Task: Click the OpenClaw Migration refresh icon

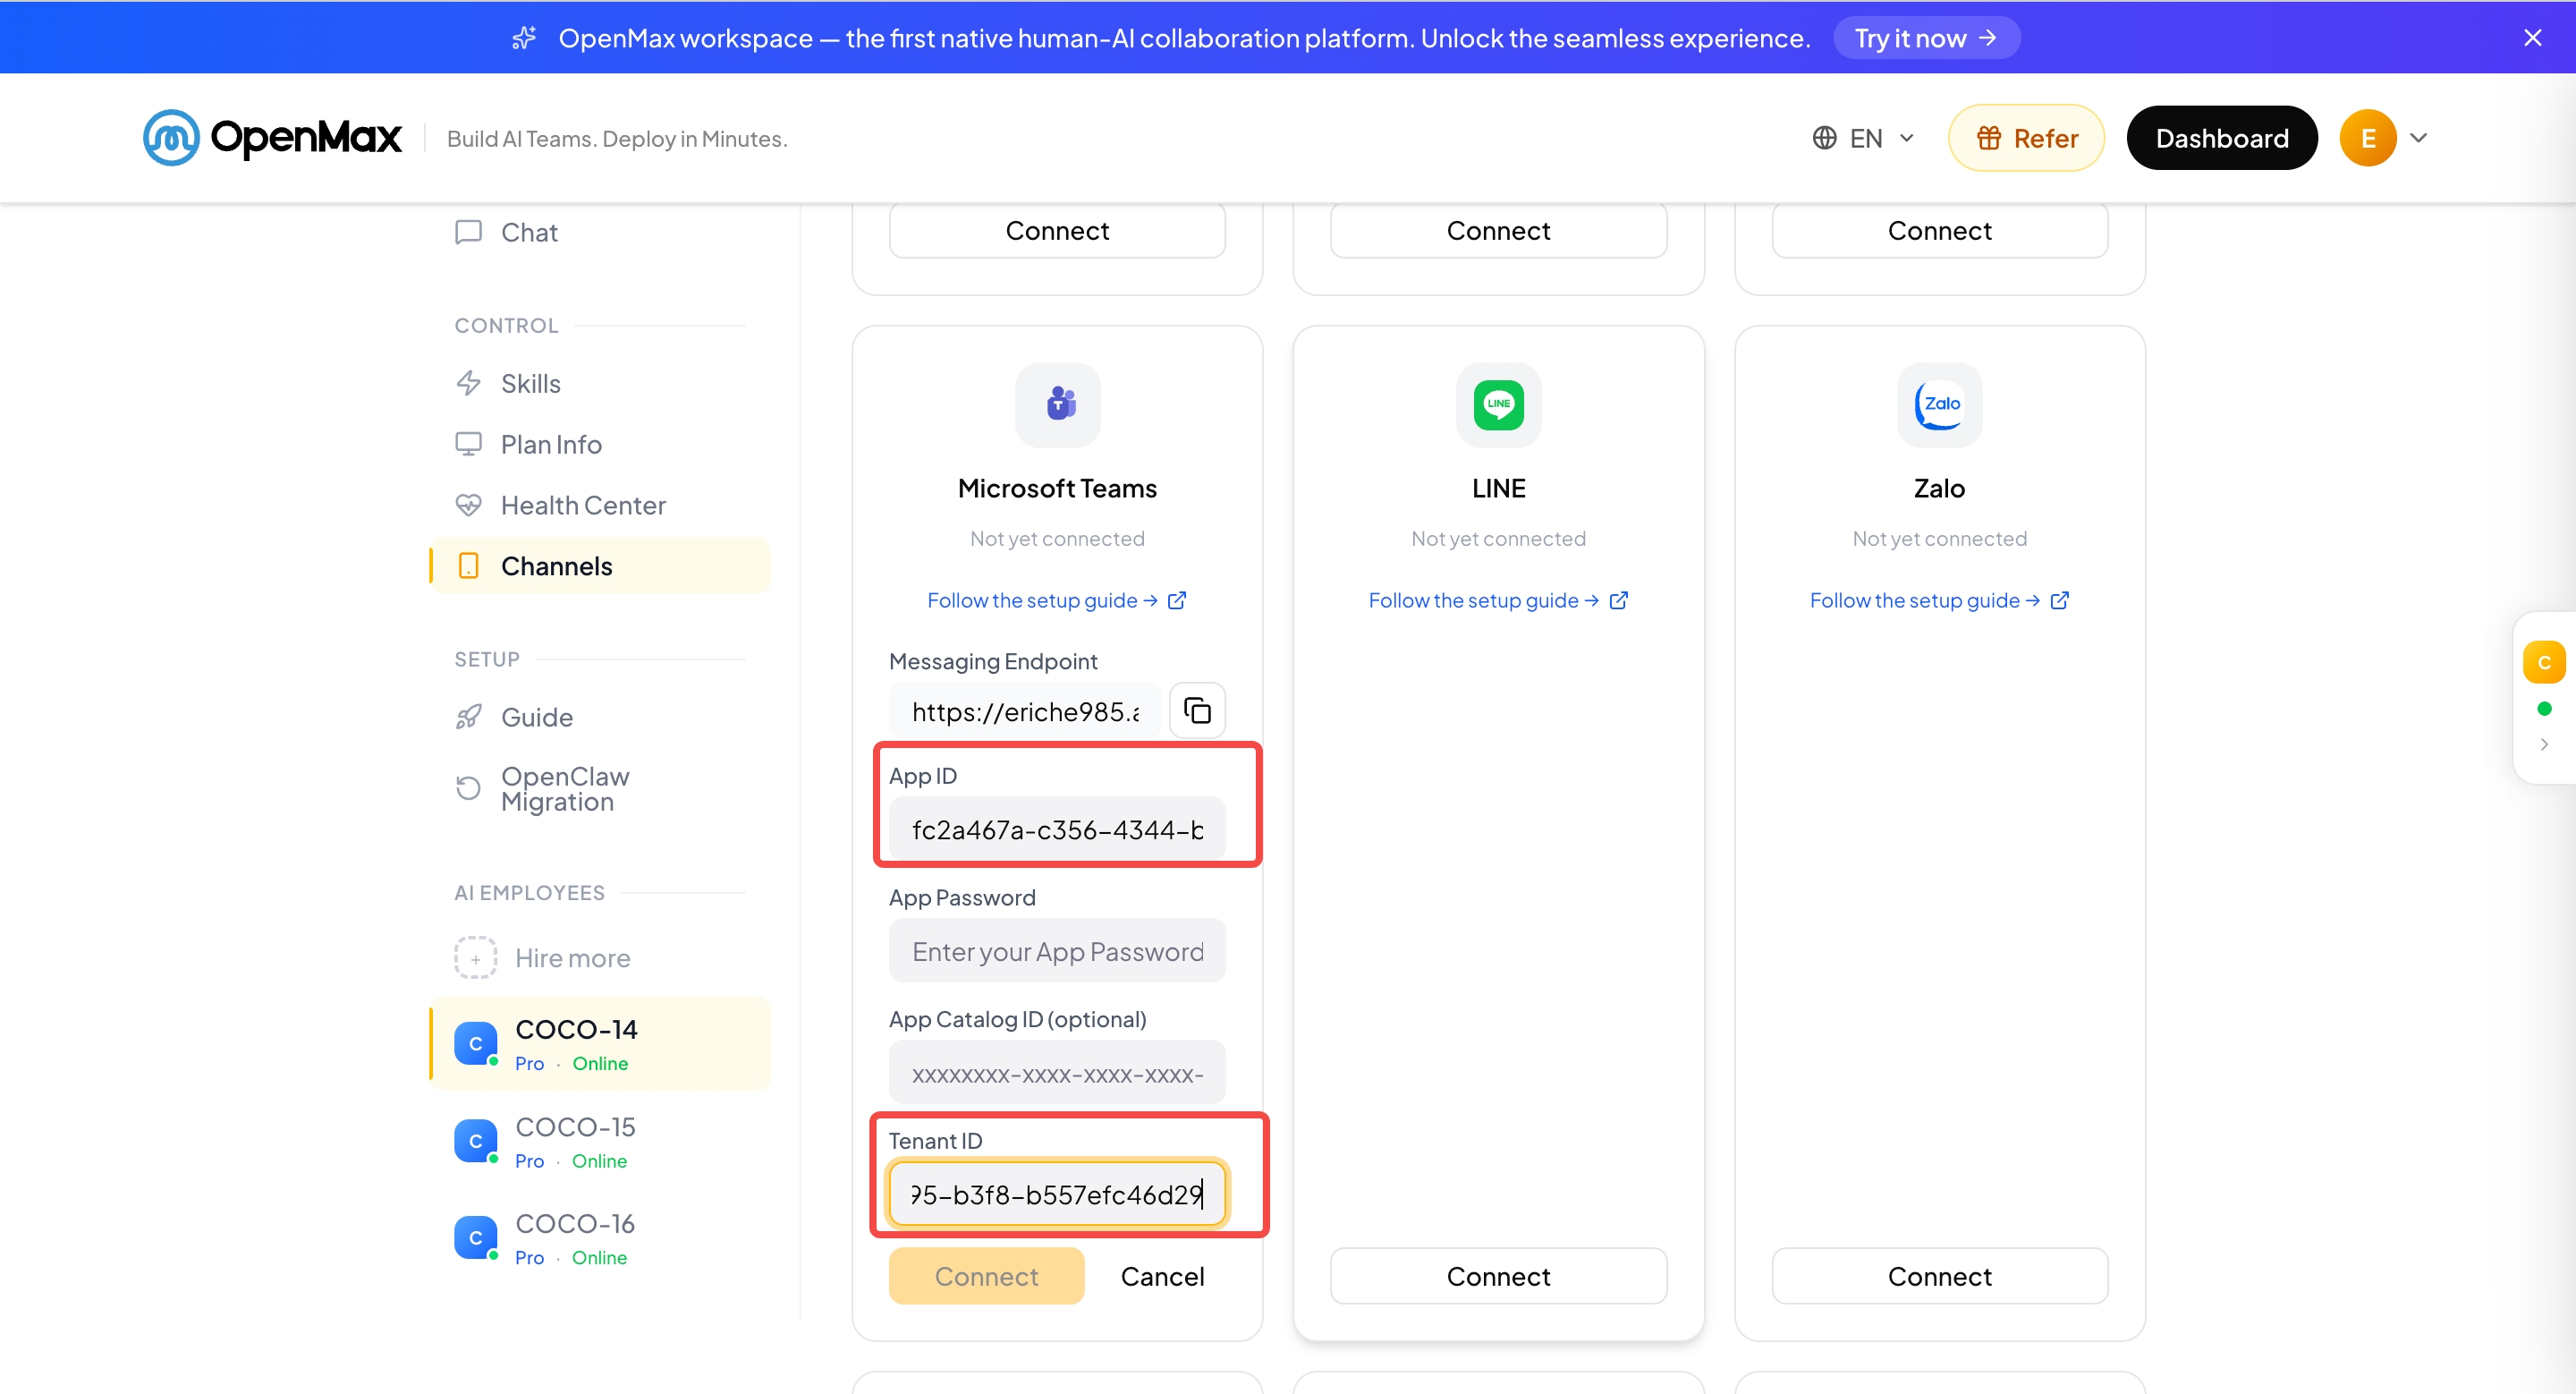Action: (468, 789)
